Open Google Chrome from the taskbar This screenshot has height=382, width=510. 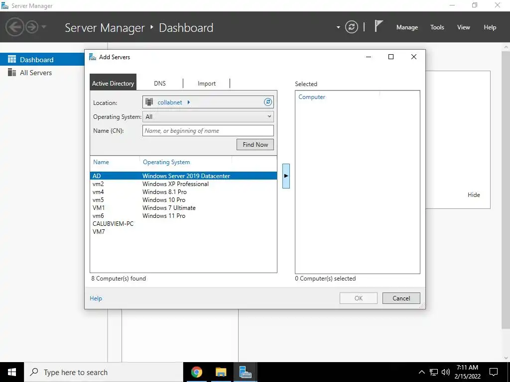[196, 372]
